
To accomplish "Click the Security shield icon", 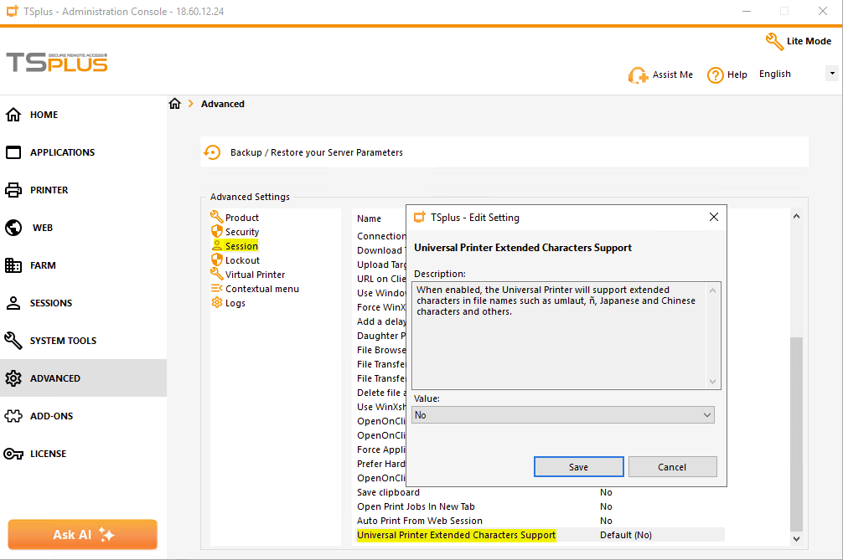I will coord(217,231).
